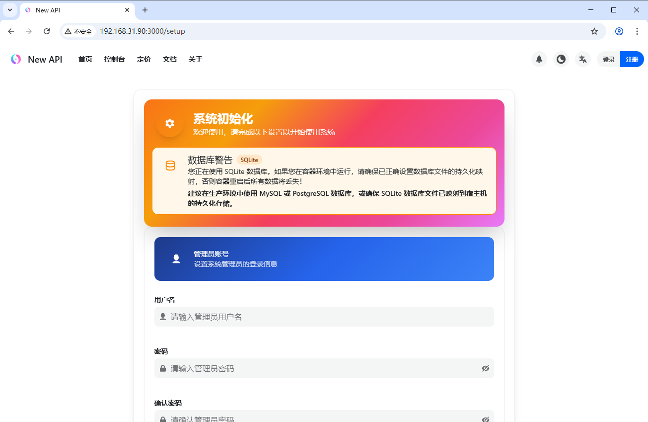
Task: Toggle dark mode with the moon icon
Action: [x=561, y=59]
